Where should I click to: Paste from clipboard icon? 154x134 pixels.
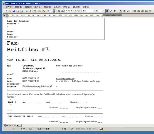[43, 11]
